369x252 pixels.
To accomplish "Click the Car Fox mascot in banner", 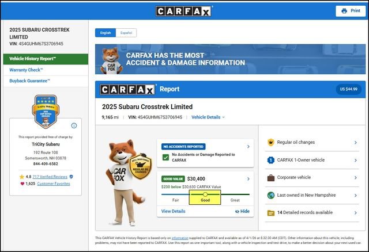I will coord(111,61).
